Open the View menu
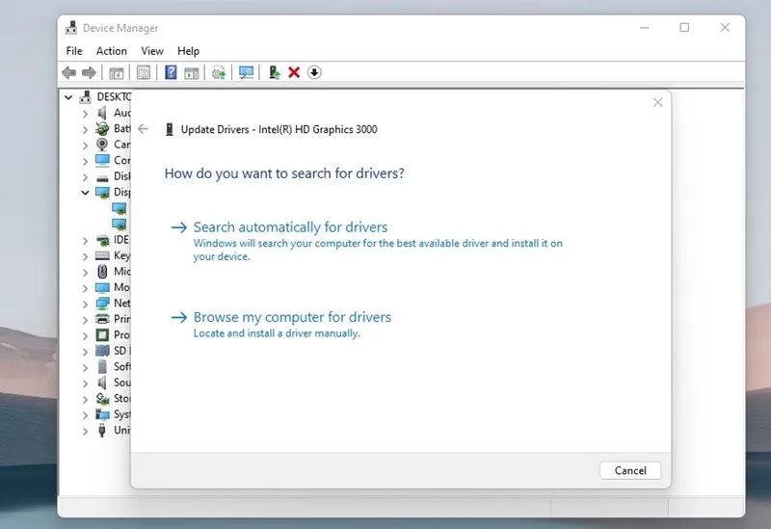The height and width of the screenshot is (529, 771). [152, 51]
